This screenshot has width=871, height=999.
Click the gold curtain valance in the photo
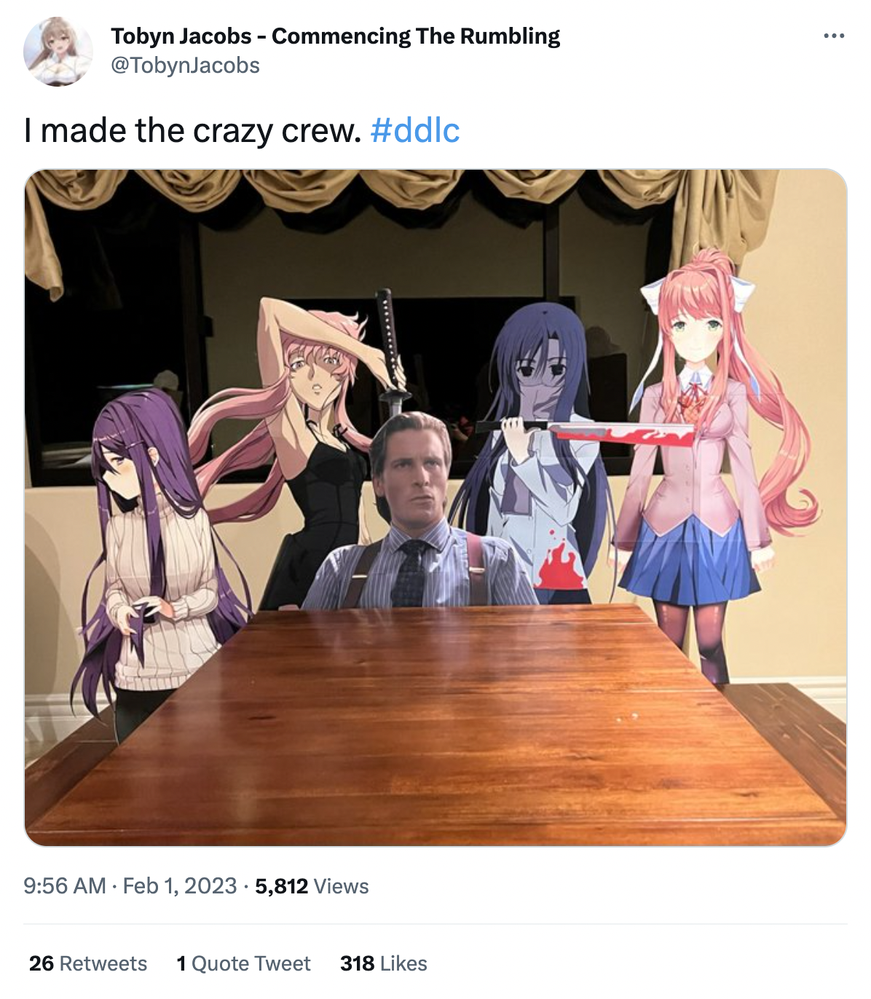pyautogui.click(x=408, y=191)
